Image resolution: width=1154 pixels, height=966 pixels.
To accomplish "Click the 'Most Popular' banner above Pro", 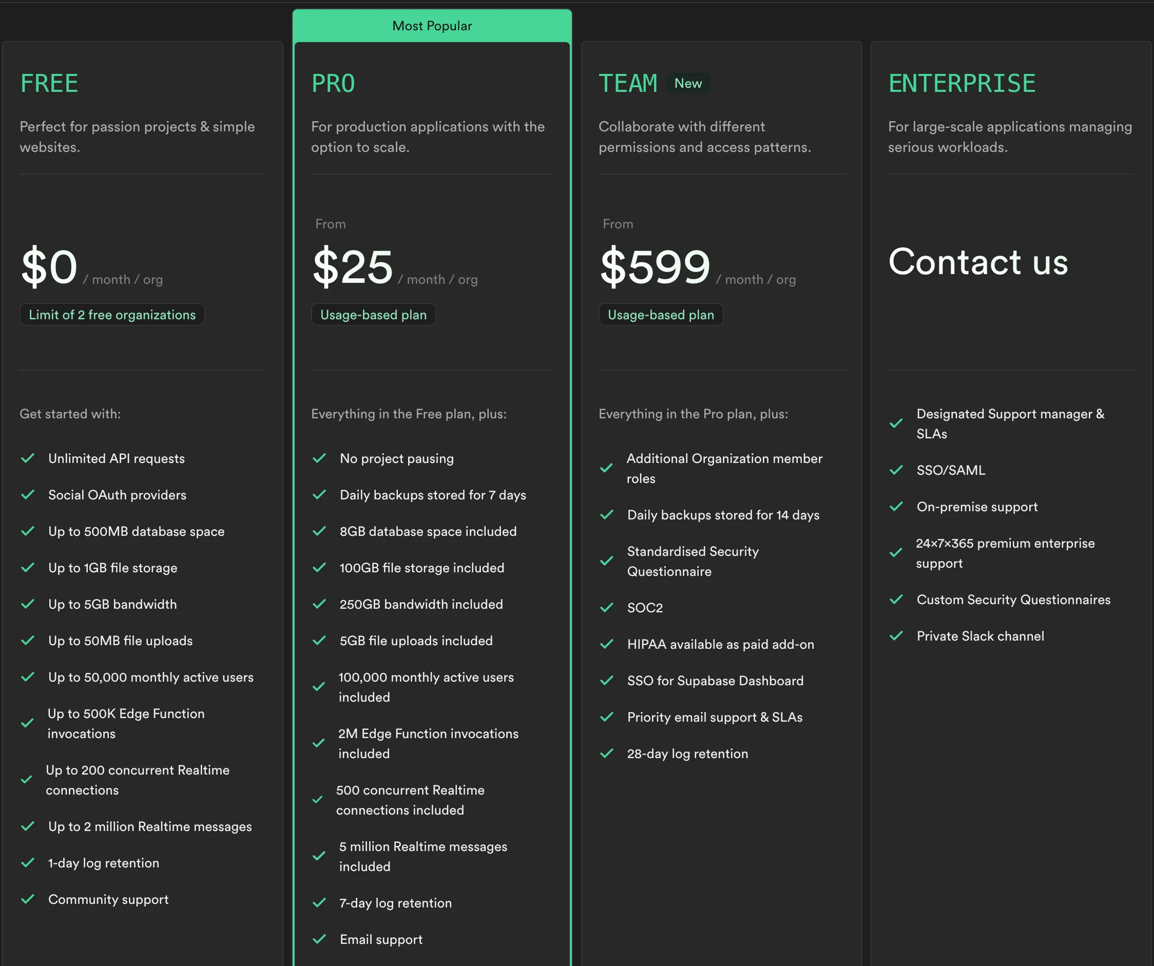I will pyautogui.click(x=432, y=26).
